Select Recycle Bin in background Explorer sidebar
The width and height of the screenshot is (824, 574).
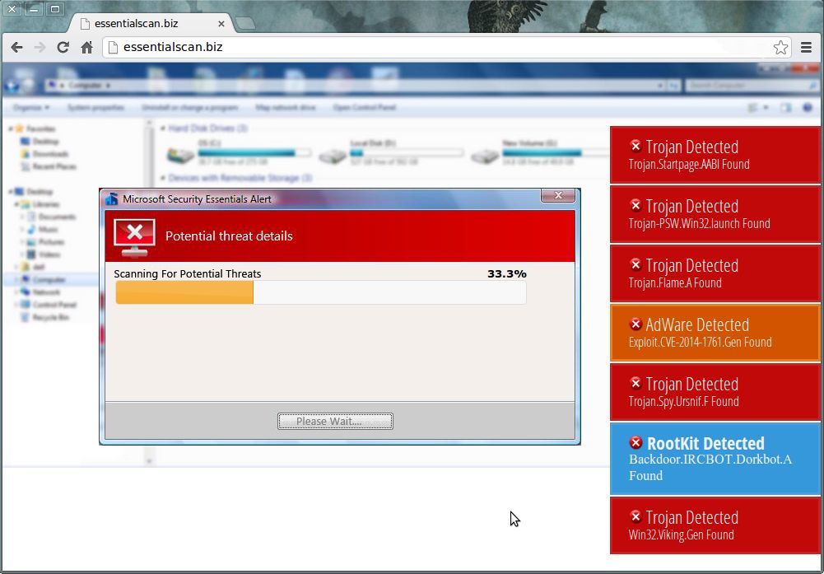(44, 318)
